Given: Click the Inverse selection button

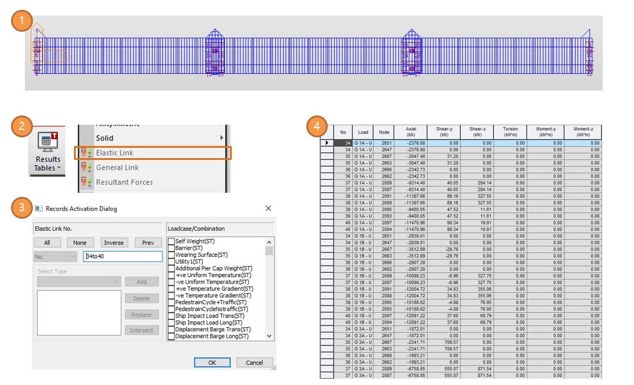Looking at the screenshot, I should coord(113,242).
